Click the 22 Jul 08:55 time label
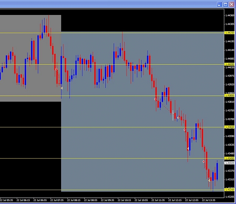Screen dimensions: 236x204 91,200
